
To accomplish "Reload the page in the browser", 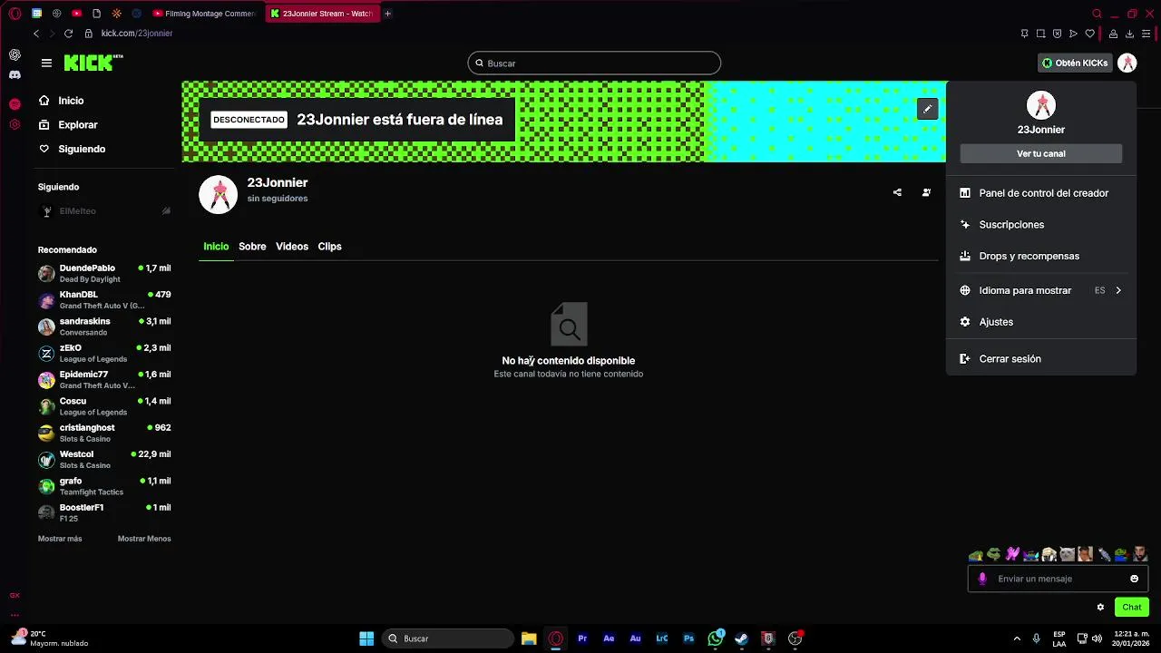I will coord(68,34).
